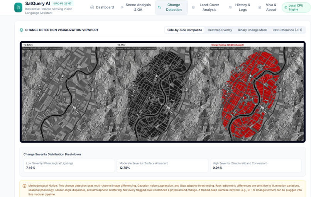The image size is (311, 197).
Task: Click the '0.94%' value
Action: 218,168
